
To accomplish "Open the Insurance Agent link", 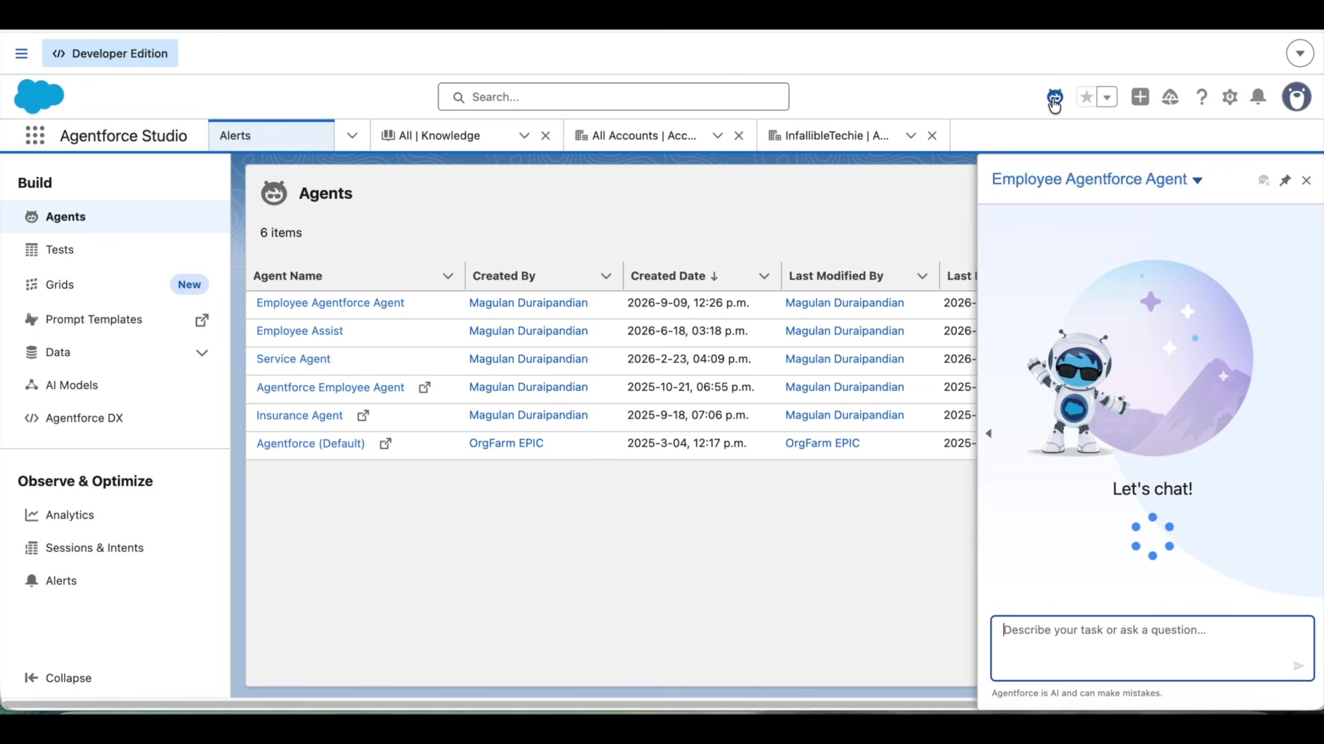I will [299, 416].
